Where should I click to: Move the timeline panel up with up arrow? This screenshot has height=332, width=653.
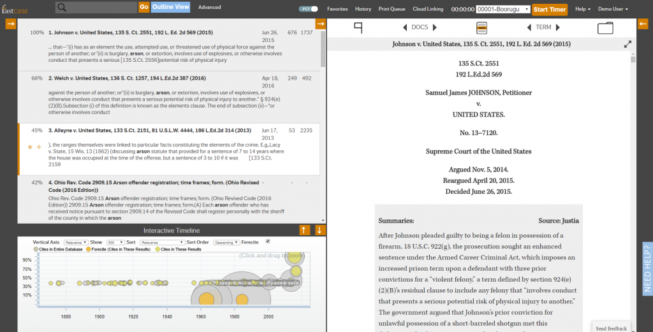305,230
